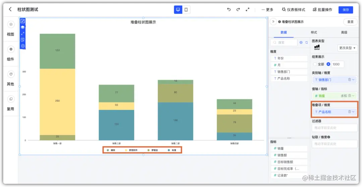Click the dashboard name 柱状图测试
The width and height of the screenshot is (362, 187).
click(28, 10)
